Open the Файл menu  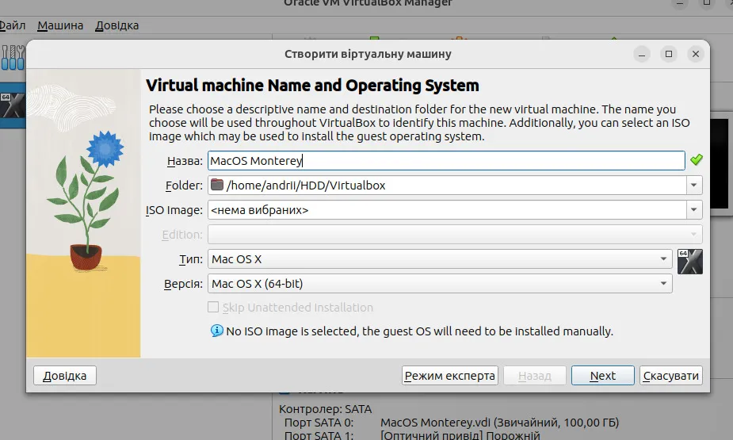[12, 25]
